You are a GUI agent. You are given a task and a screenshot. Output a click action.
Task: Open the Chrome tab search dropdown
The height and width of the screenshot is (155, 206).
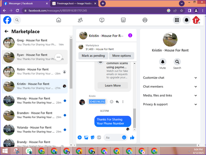(x=182, y=4)
